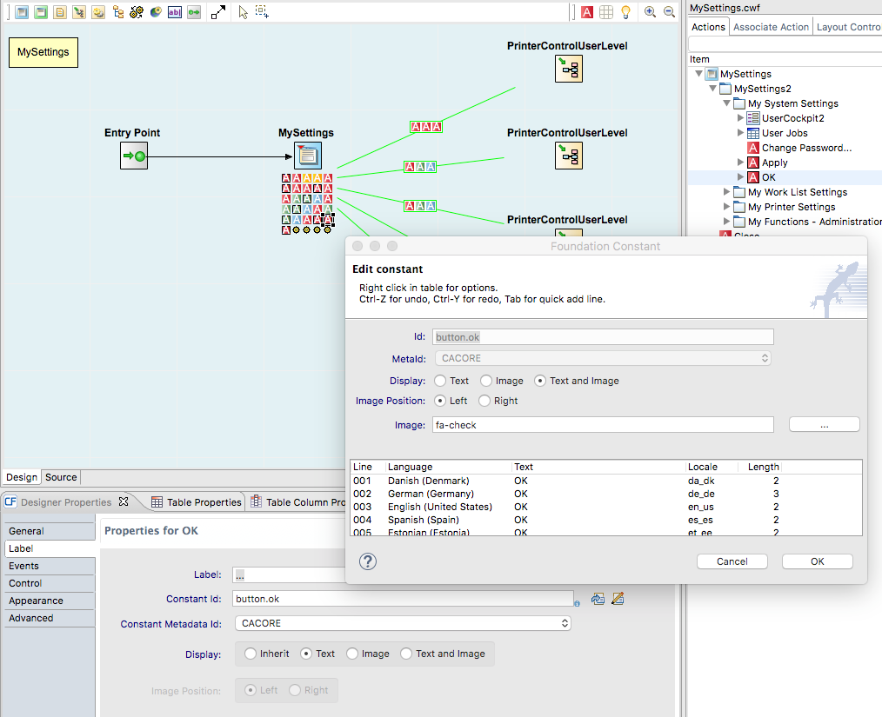This screenshot has width=882, height=717.
Task: Click the constant lookup arrow icon beside Constant Id
Action: point(598,599)
